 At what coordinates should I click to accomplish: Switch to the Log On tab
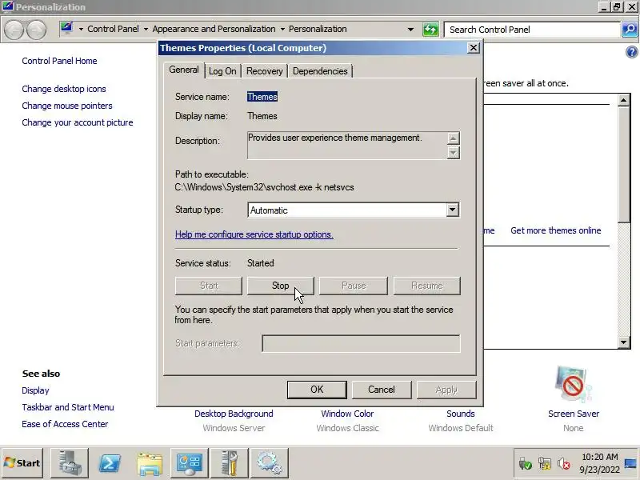(x=222, y=71)
